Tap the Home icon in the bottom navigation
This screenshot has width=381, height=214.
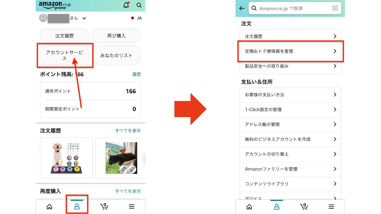(49, 206)
